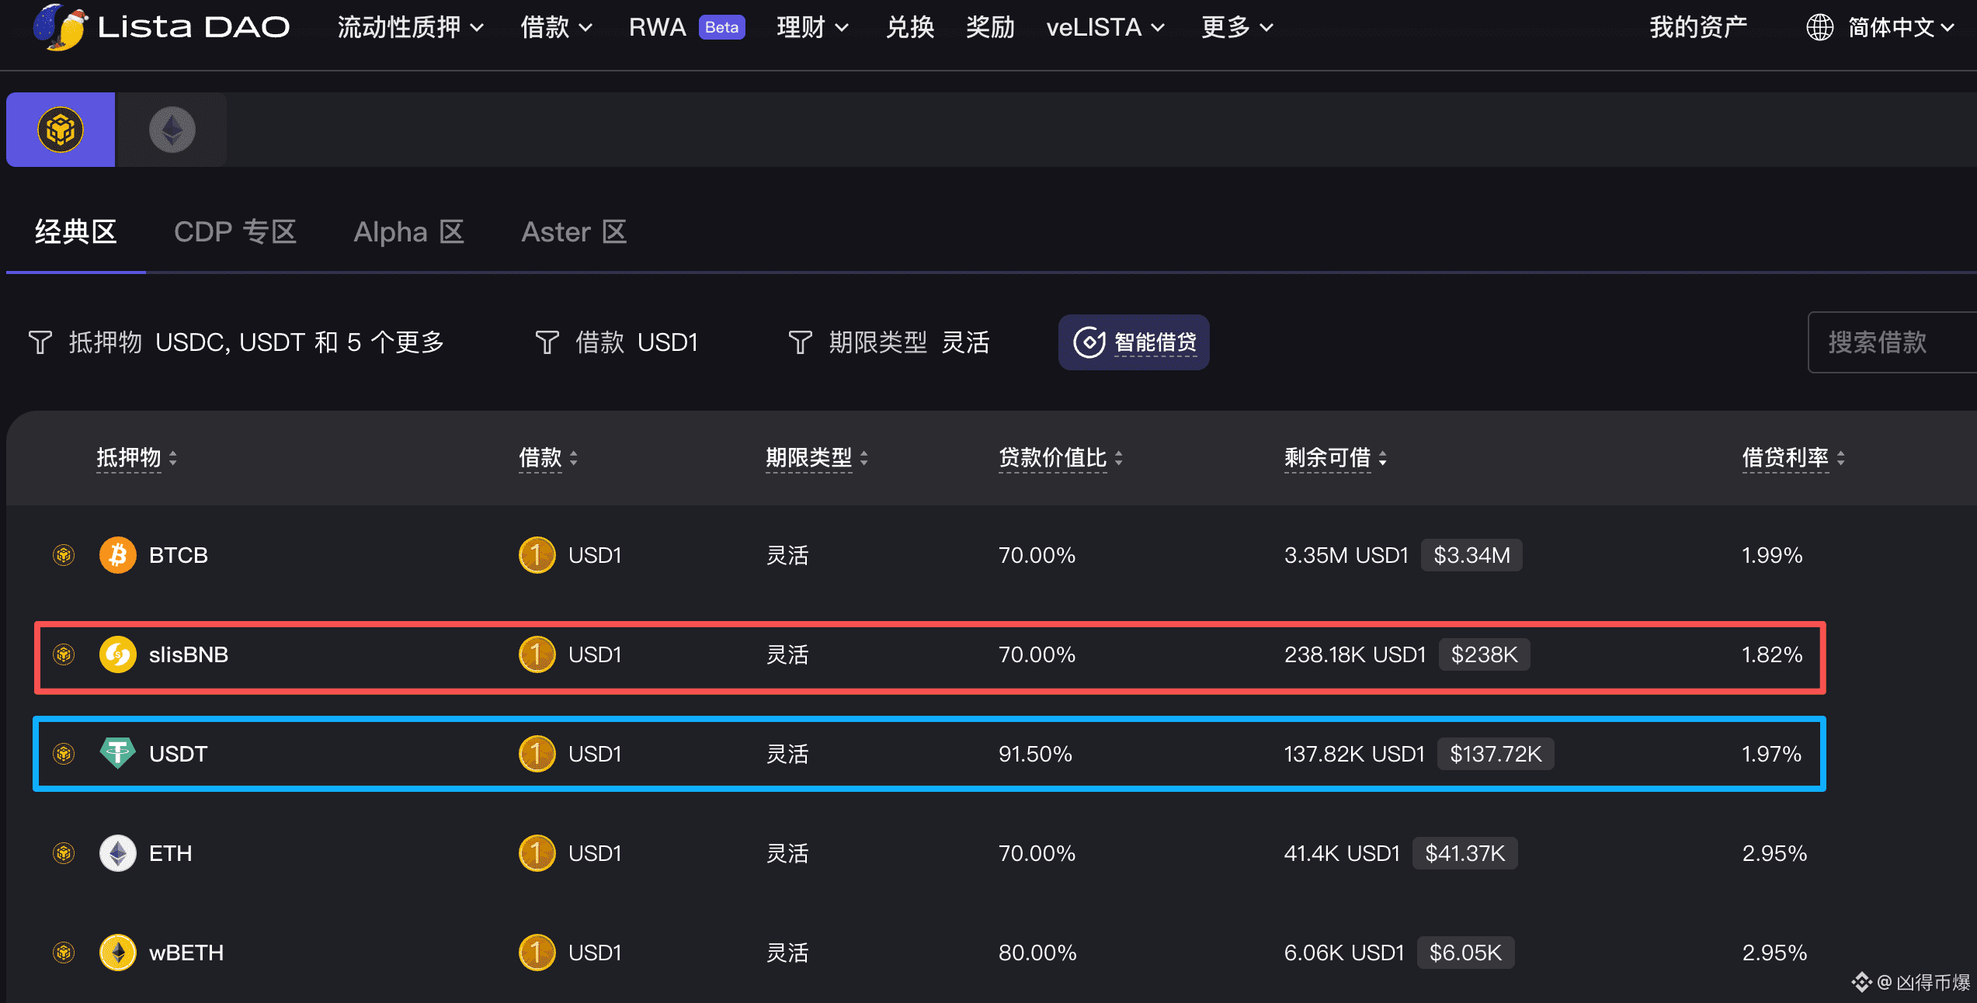Switch to the Ethereum network icon
1977x1003 pixels.
[172, 130]
